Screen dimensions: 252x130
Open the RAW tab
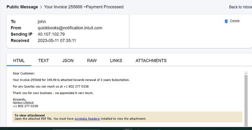pyautogui.click(x=92, y=60)
